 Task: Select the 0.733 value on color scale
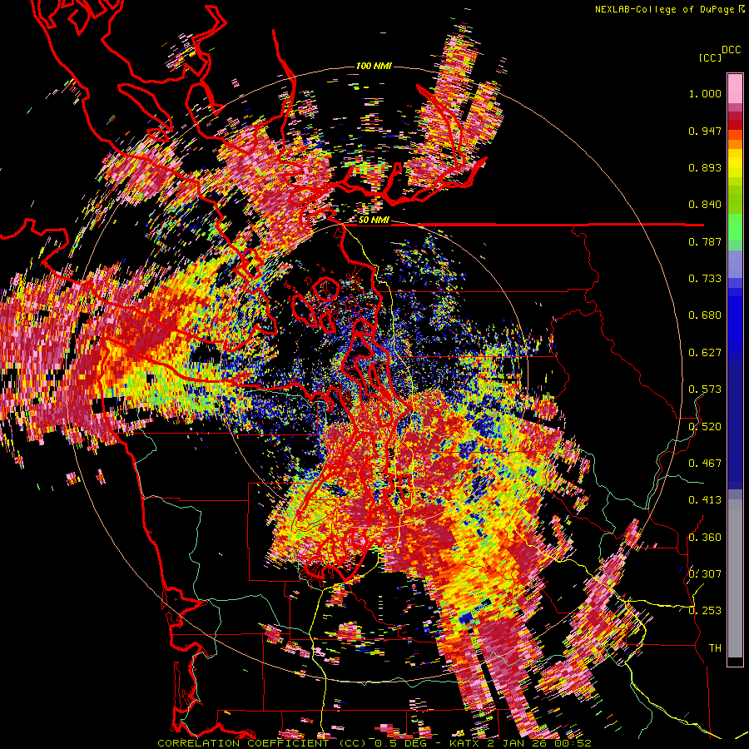(x=705, y=279)
